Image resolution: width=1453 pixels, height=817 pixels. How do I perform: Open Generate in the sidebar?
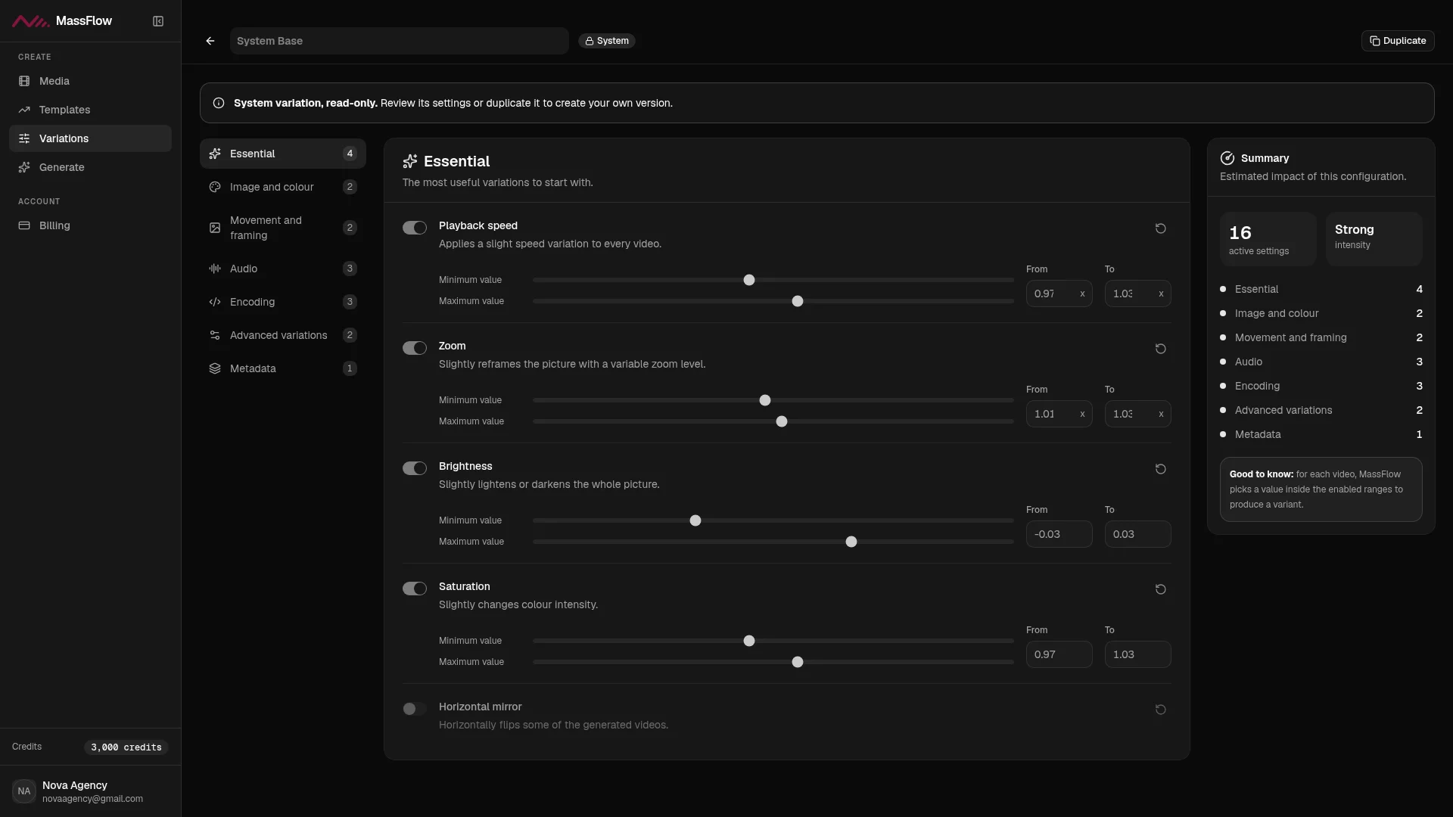(x=90, y=167)
